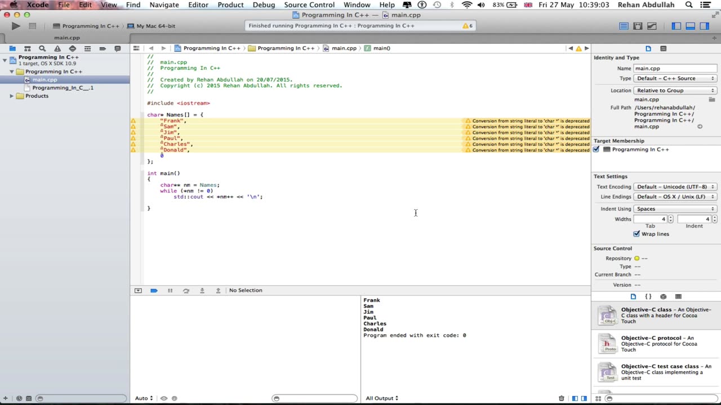Stop the running program
The width and height of the screenshot is (721, 405).
point(32,26)
